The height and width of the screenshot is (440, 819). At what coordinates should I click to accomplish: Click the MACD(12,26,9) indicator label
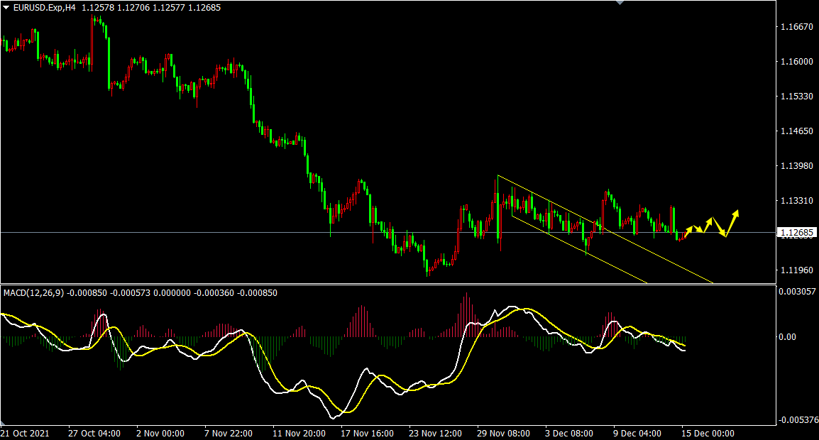pyautogui.click(x=33, y=292)
